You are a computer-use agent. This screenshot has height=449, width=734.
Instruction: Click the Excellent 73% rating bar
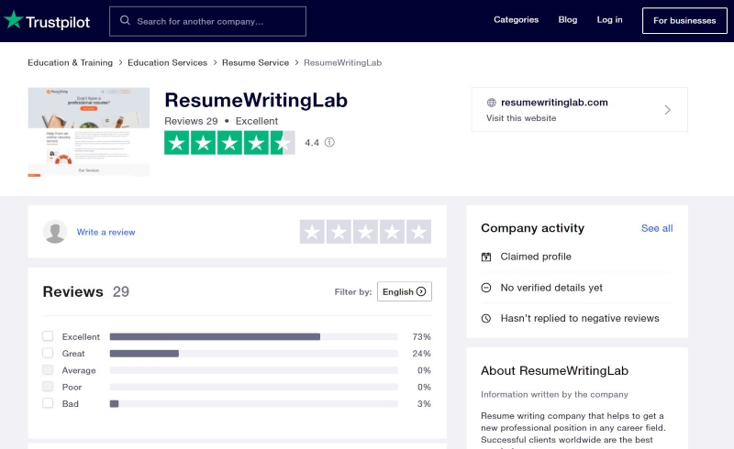pyautogui.click(x=254, y=337)
